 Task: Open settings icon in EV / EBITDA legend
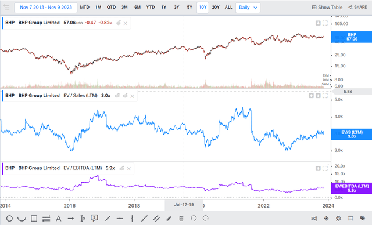click(121, 168)
